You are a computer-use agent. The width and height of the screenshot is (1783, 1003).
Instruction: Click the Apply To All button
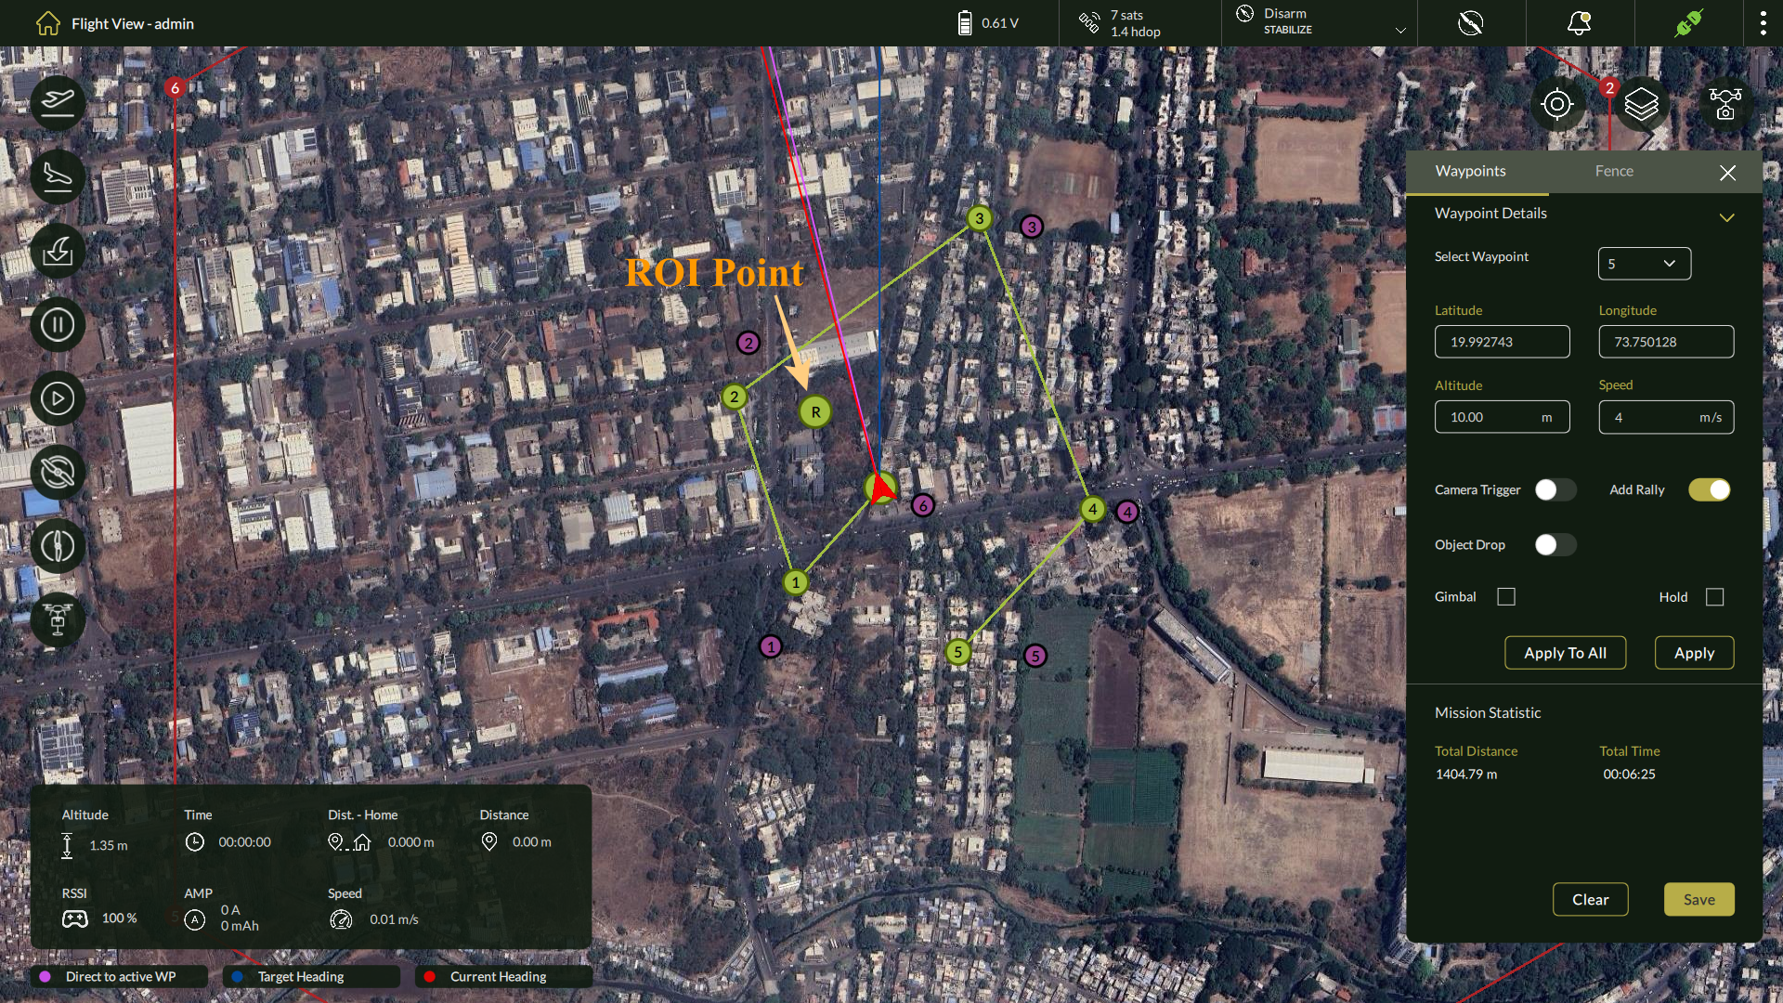(x=1565, y=653)
